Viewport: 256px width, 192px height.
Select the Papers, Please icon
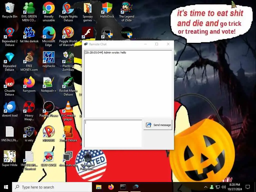coord(49,109)
